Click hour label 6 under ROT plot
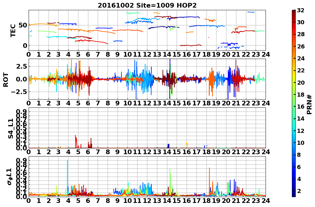Screen dimensions: 315x207 click(x=88, y=103)
